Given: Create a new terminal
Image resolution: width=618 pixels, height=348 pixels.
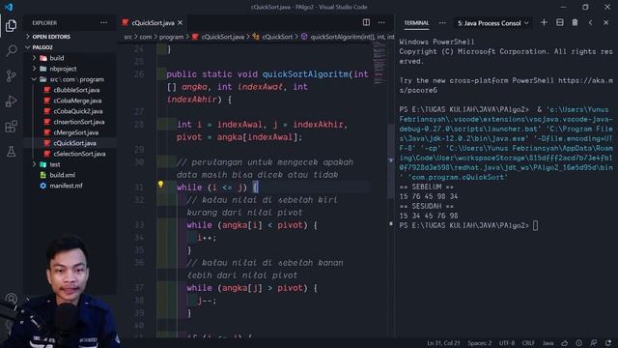Looking at the screenshot, I should pos(544,22).
